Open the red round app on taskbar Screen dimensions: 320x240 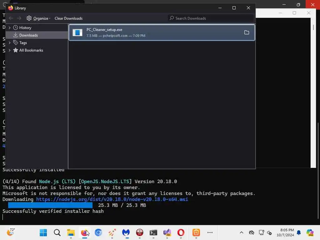click(140, 232)
